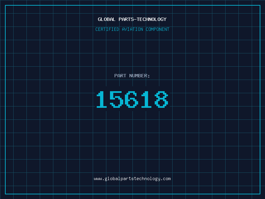265x199 pixels.
Task: Click the word PARTS in the title
Action: click(x=126, y=19)
